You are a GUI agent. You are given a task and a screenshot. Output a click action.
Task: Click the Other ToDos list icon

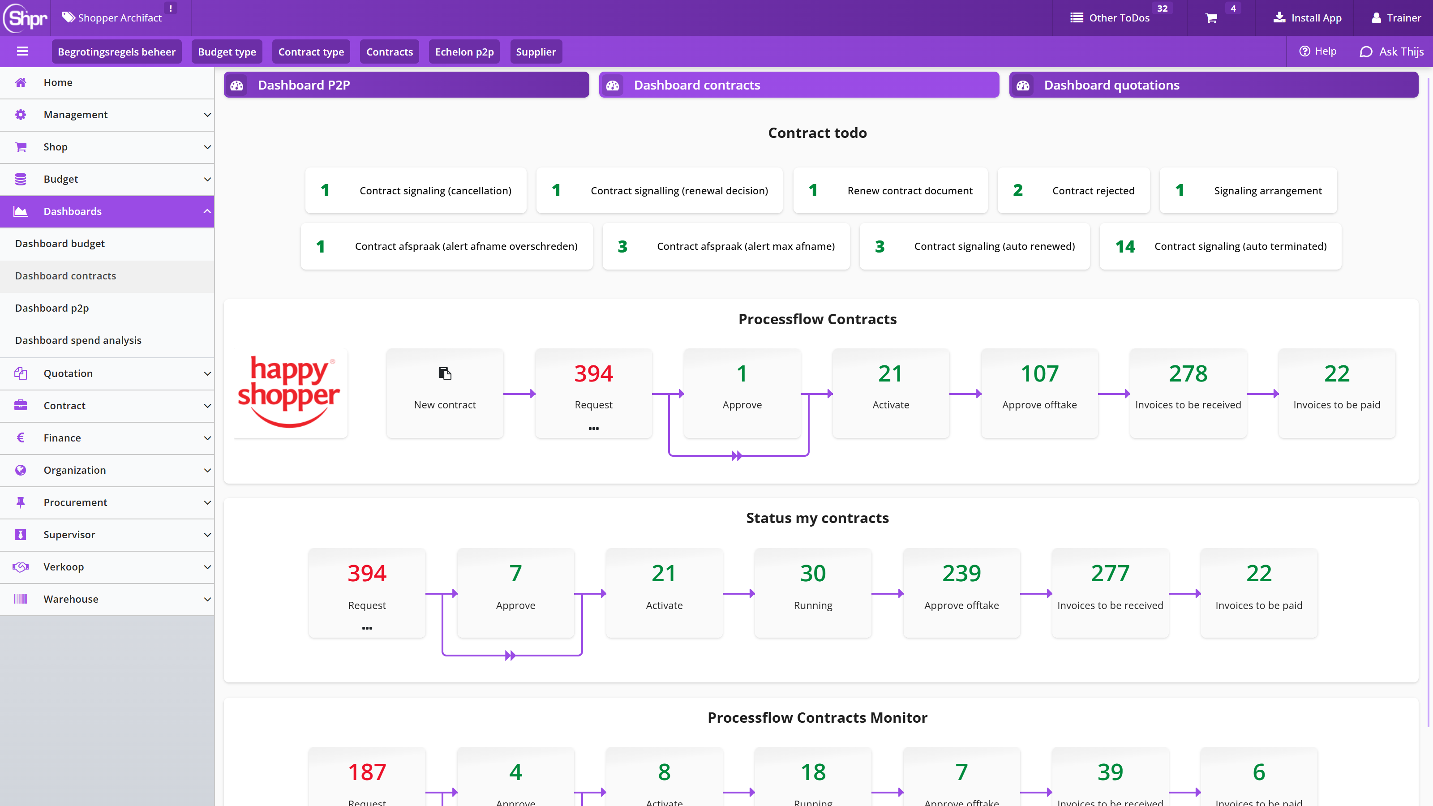1077,18
